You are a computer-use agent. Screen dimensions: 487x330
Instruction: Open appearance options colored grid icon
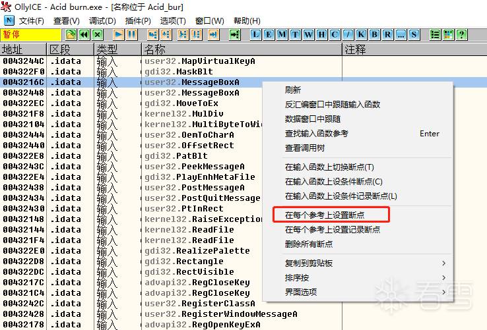pos(448,34)
